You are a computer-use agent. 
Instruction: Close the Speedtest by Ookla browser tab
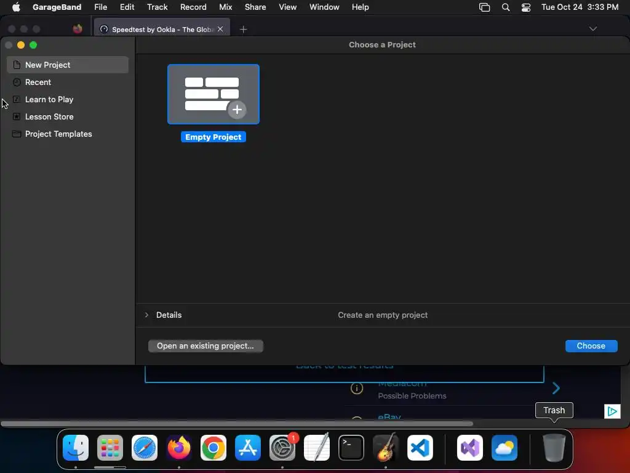(220, 29)
